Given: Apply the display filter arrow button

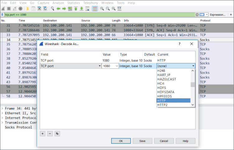Looking at the screenshot, I should pos(202,15).
